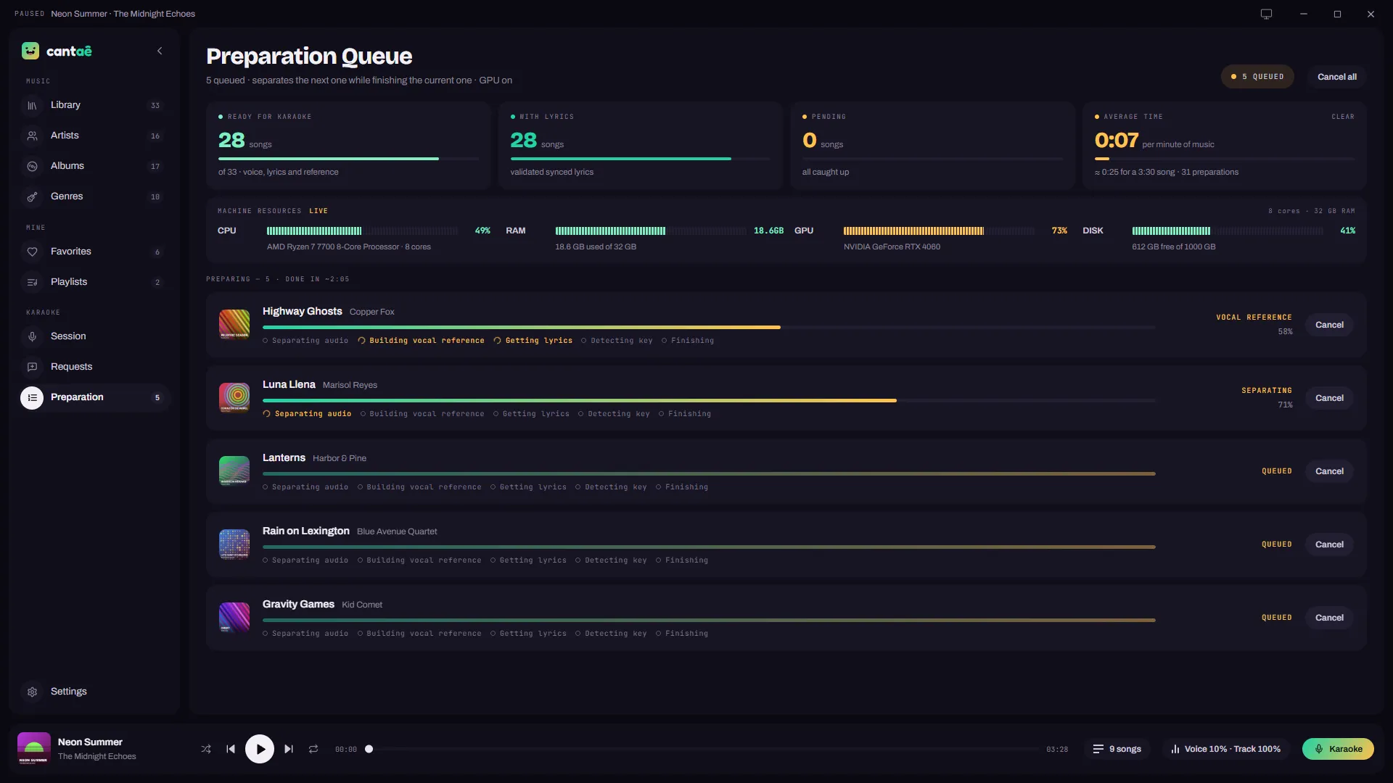The height and width of the screenshot is (783, 1393).
Task: Click the 5 QUEUED badge
Action: tap(1257, 77)
